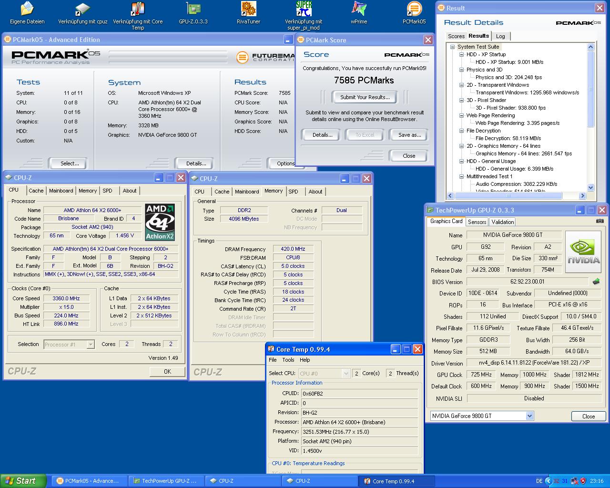This screenshot has width=610, height=488.
Task: Click the AMD Athlon X2 logo in CPU-Z
Action: [160, 222]
